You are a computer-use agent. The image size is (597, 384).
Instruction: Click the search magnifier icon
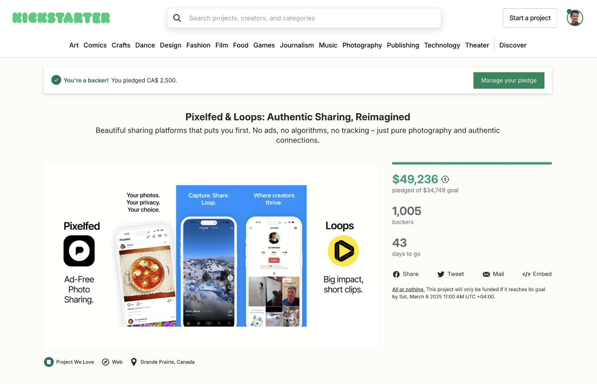(x=177, y=18)
